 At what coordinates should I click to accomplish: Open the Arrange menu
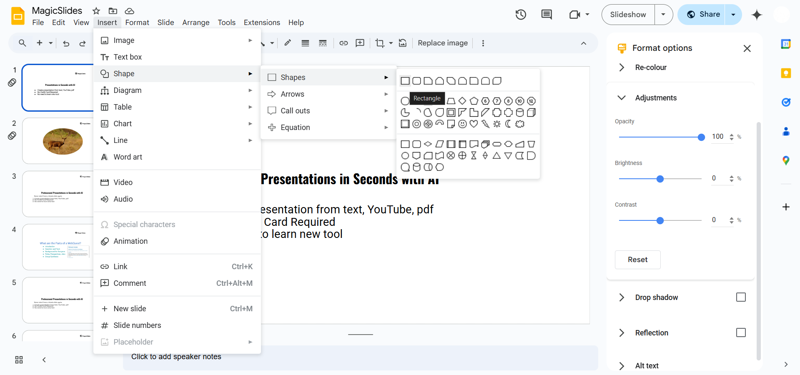[196, 22]
